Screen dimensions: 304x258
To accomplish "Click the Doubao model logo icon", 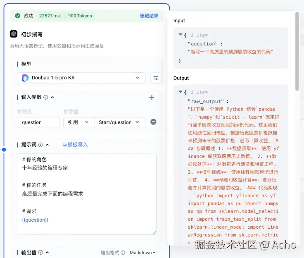I will click(x=25, y=78).
